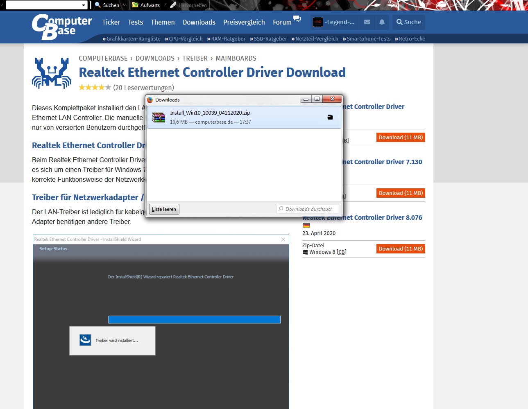528x409 pixels.
Task: Open the RAM-Ratgeber link
Action: (228, 39)
